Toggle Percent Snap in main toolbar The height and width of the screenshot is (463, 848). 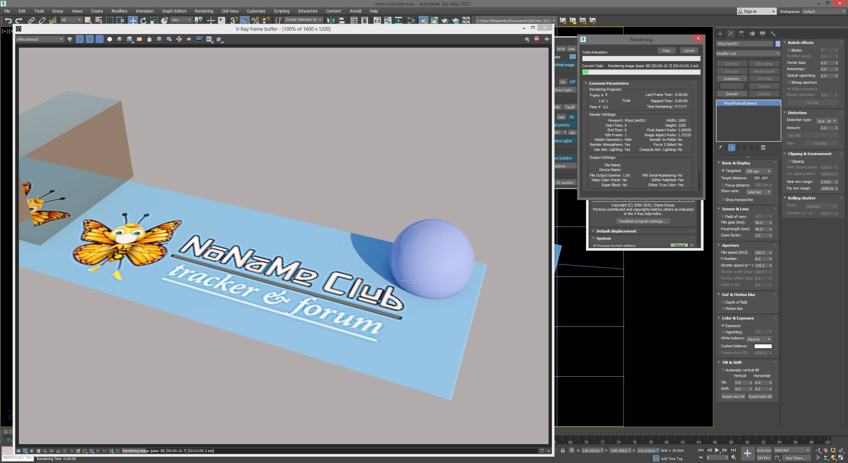pos(255,21)
